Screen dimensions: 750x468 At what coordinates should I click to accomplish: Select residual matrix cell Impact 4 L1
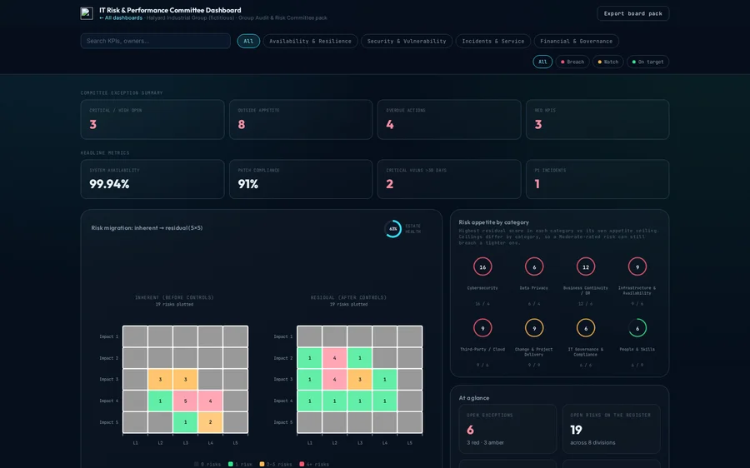coord(309,401)
